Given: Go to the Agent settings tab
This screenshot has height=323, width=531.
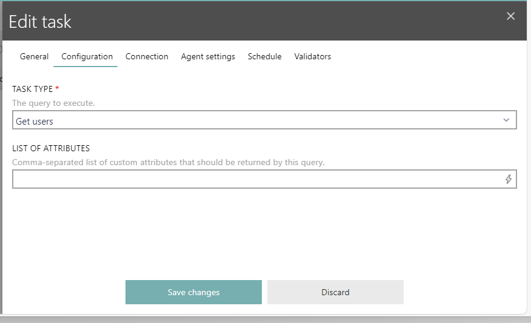Looking at the screenshot, I should [208, 56].
